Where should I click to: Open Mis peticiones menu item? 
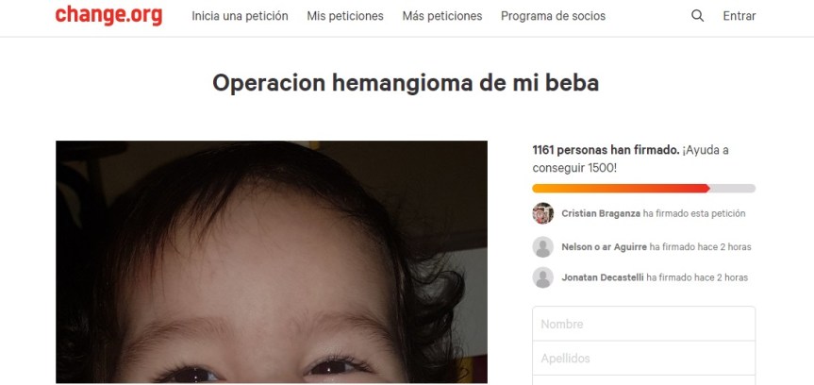pos(345,16)
